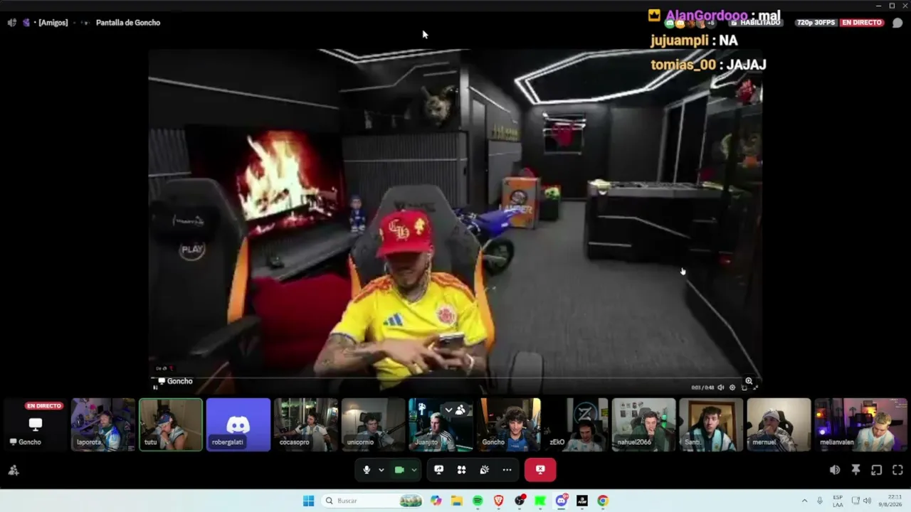This screenshot has height=512, width=911.
Task: Open the shared video's settings gear
Action: (x=733, y=388)
